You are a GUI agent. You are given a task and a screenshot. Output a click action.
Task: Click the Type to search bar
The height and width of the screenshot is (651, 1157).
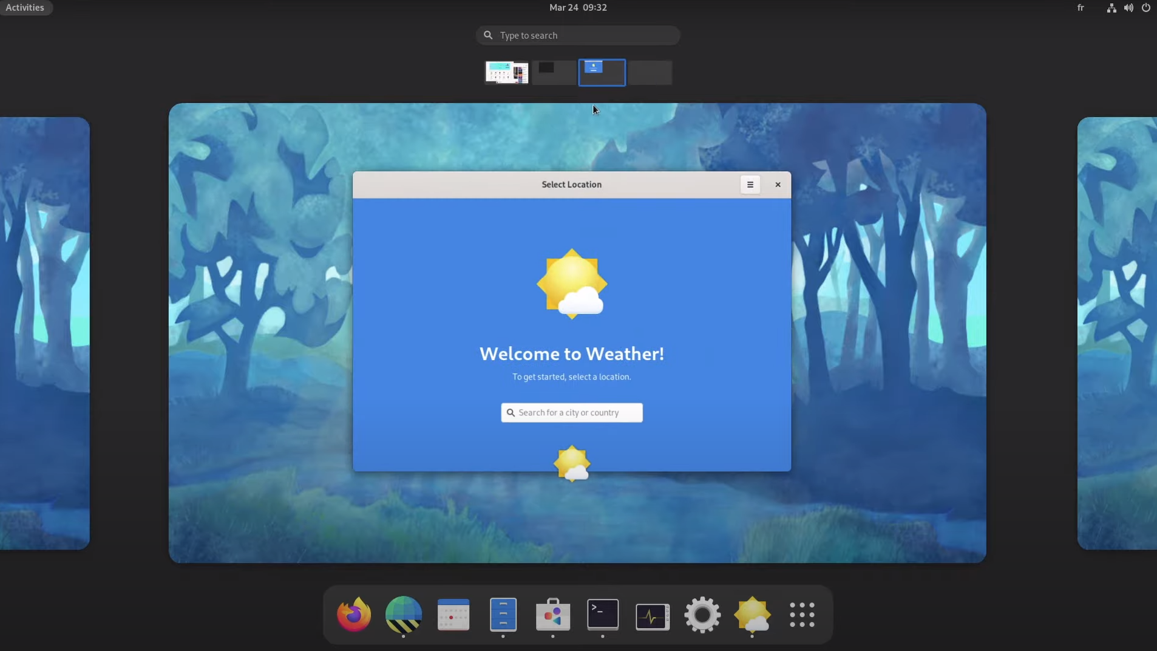tap(577, 35)
